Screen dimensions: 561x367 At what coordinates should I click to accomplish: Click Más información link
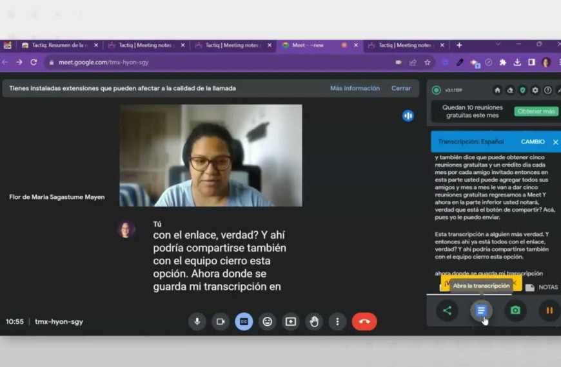click(355, 88)
